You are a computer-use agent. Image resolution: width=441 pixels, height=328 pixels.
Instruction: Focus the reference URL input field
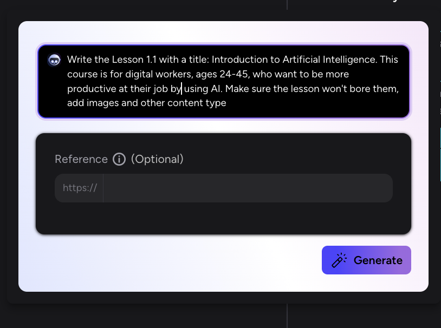pyautogui.click(x=247, y=188)
